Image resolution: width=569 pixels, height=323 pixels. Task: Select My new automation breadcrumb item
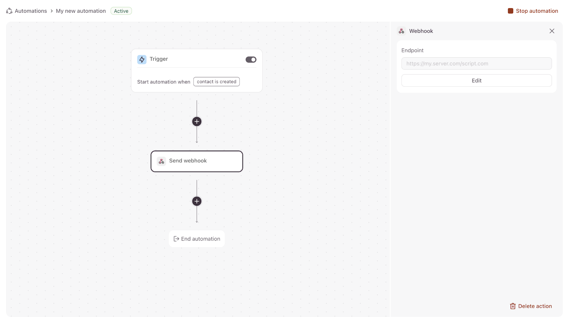pos(81,11)
